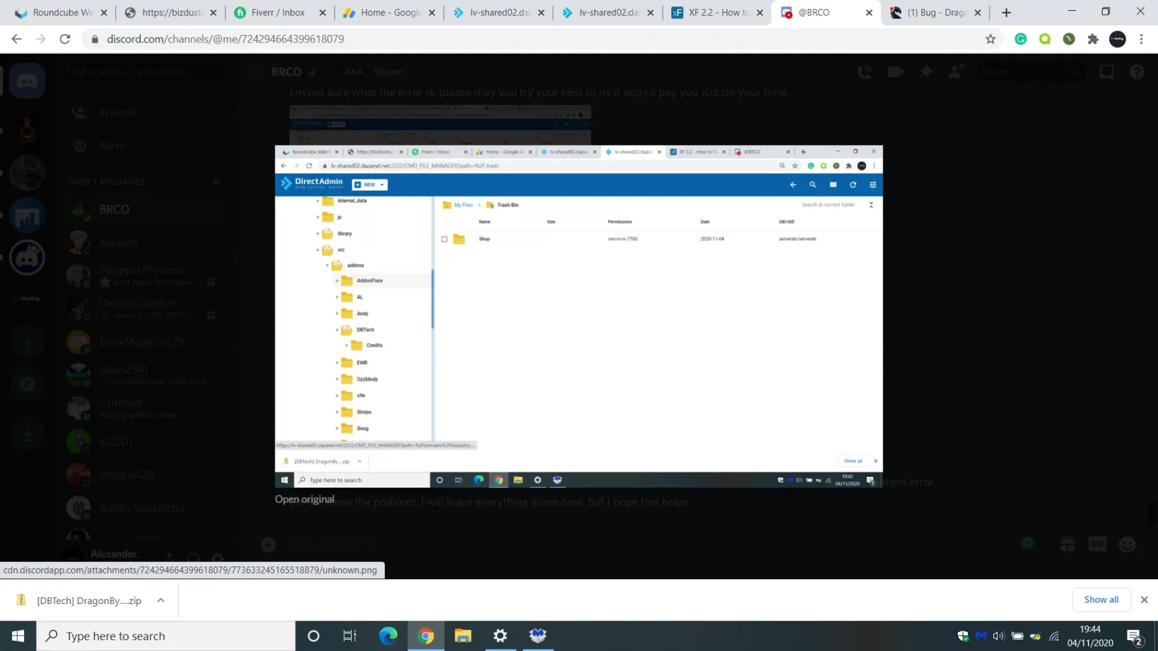Bookmark this page with the star

click(x=990, y=39)
